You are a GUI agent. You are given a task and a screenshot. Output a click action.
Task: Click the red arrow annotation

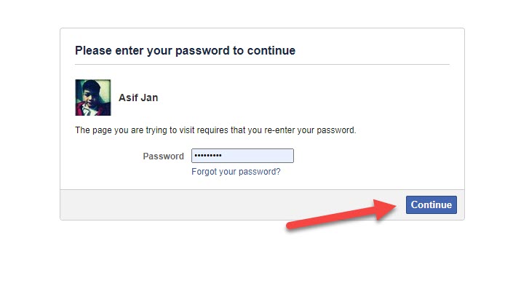(335, 216)
